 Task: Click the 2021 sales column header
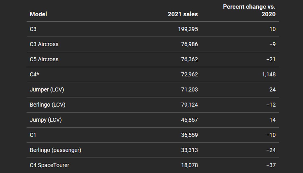click(x=183, y=14)
